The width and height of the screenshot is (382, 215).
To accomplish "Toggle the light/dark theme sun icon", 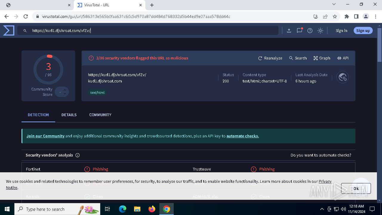I will (x=320, y=30).
